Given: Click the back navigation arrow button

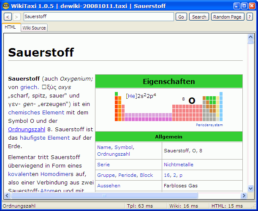Looking at the screenshot, I should coord(8,17).
